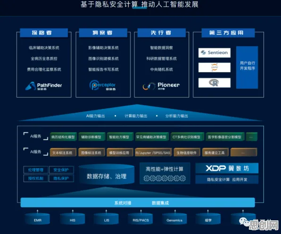Screen dimensions: 281x234
Task: Select the 服务建立工具 orange box
Action: click(215, 152)
